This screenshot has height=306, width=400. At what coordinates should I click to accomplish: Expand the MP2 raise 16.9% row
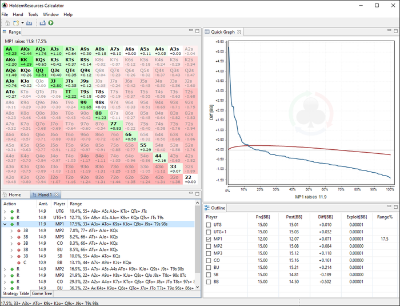click(5, 269)
